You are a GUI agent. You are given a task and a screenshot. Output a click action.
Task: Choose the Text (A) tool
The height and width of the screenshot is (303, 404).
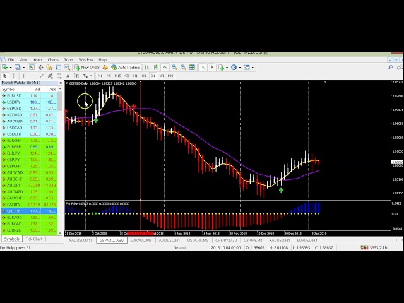click(x=68, y=76)
